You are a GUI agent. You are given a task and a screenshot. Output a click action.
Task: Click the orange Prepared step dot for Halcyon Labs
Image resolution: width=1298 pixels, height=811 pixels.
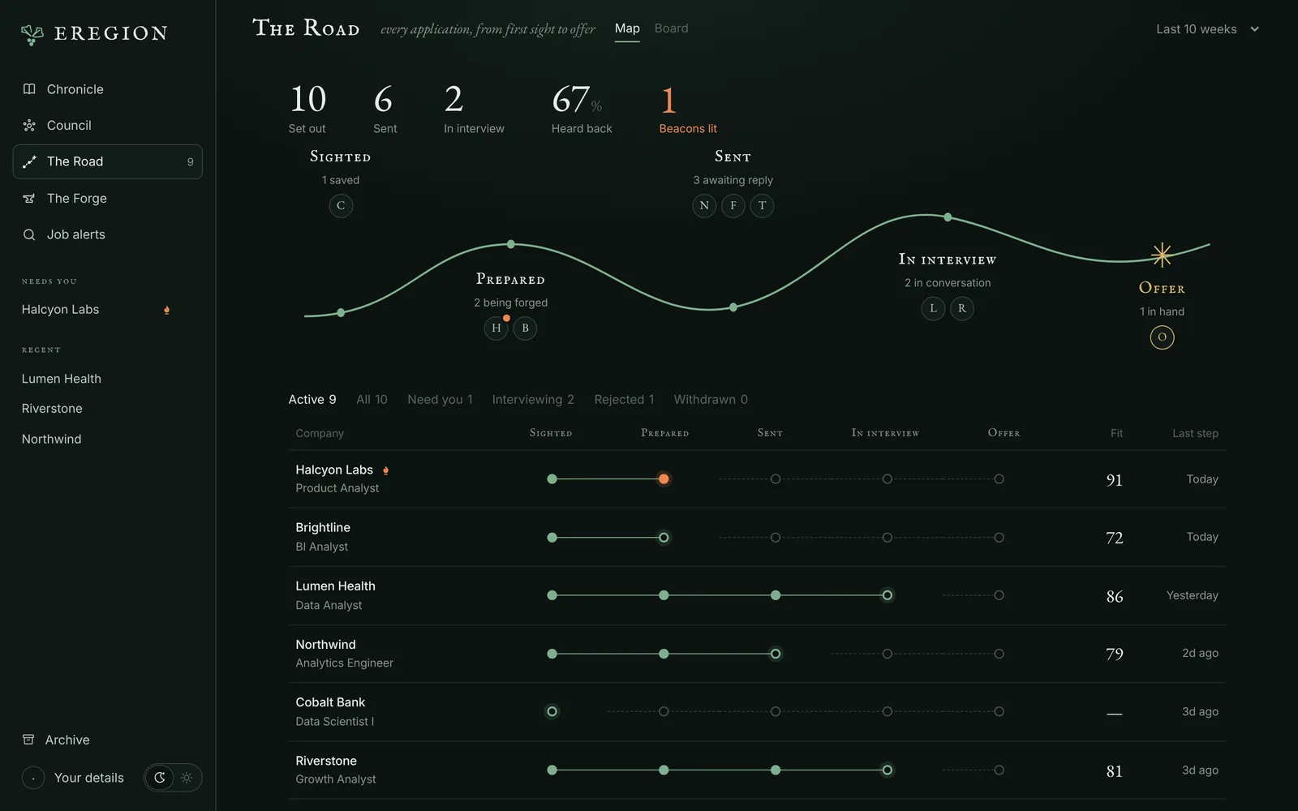[664, 479]
